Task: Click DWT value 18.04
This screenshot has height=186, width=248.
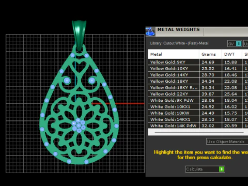Action: point(230,100)
